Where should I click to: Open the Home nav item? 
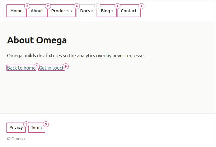tap(16, 11)
